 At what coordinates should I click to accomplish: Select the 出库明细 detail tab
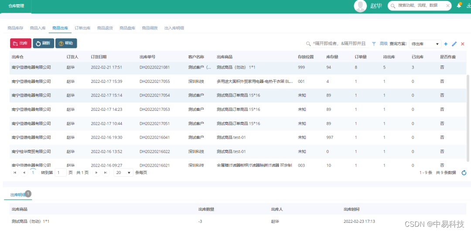pos(18,195)
